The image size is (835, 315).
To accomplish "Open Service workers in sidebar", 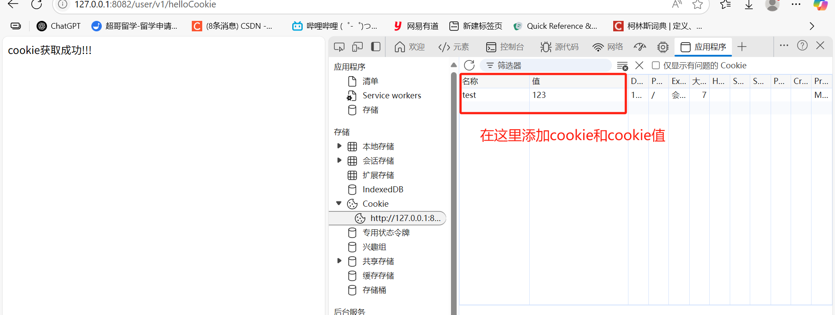I will (x=384, y=96).
